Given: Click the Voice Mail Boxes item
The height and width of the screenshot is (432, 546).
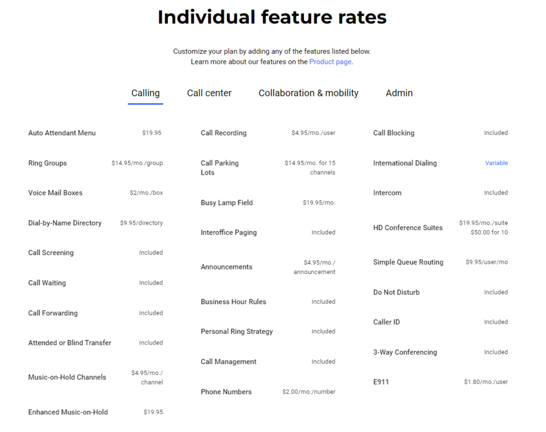Looking at the screenshot, I should coord(55,193).
